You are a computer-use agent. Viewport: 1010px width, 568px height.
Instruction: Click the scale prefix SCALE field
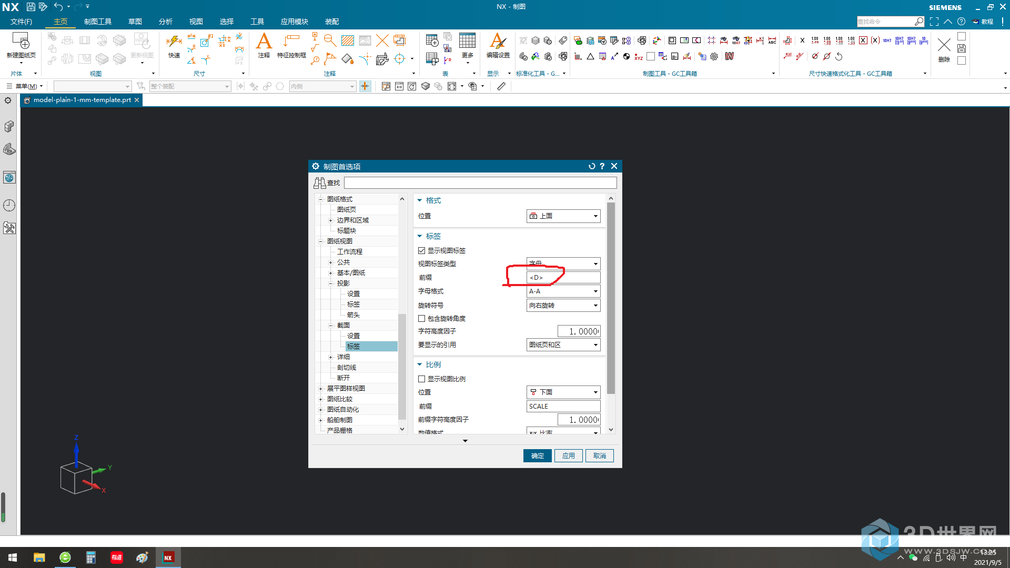563,407
